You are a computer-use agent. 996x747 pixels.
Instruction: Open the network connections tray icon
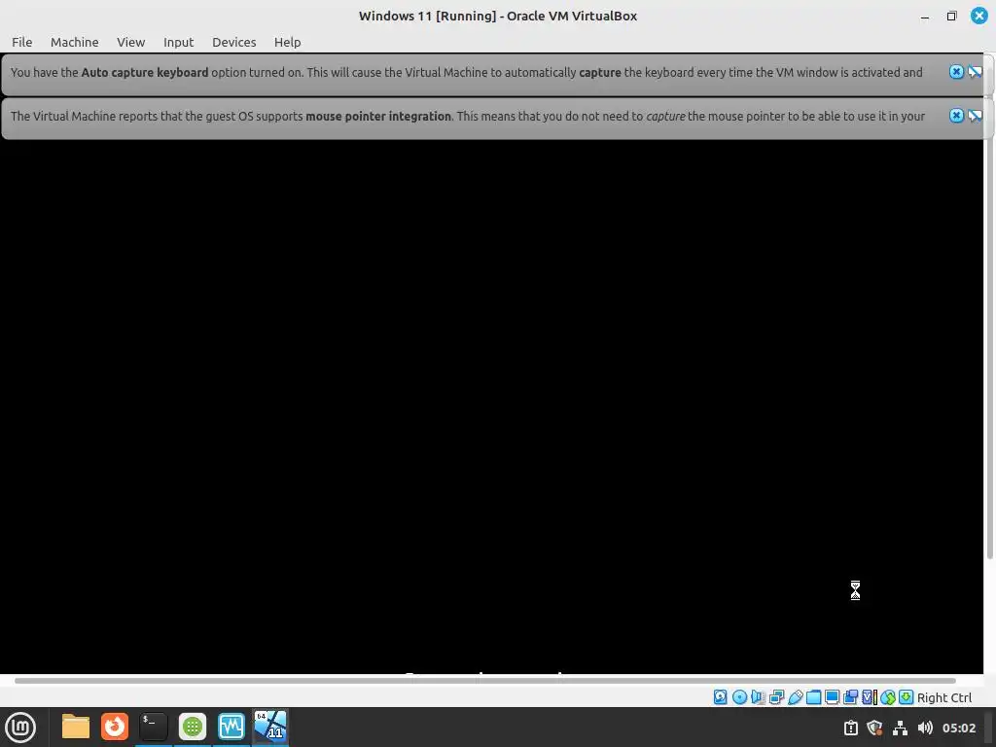pos(900,728)
